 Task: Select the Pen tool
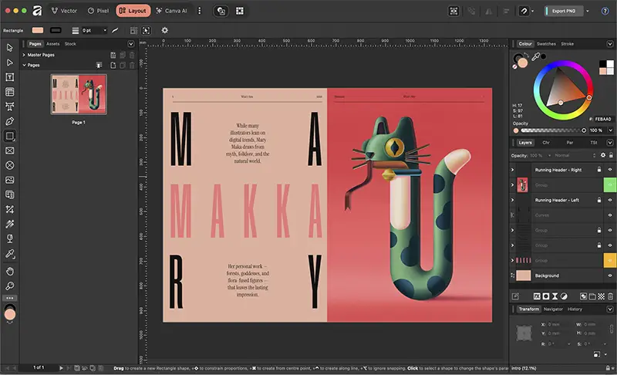click(10, 122)
